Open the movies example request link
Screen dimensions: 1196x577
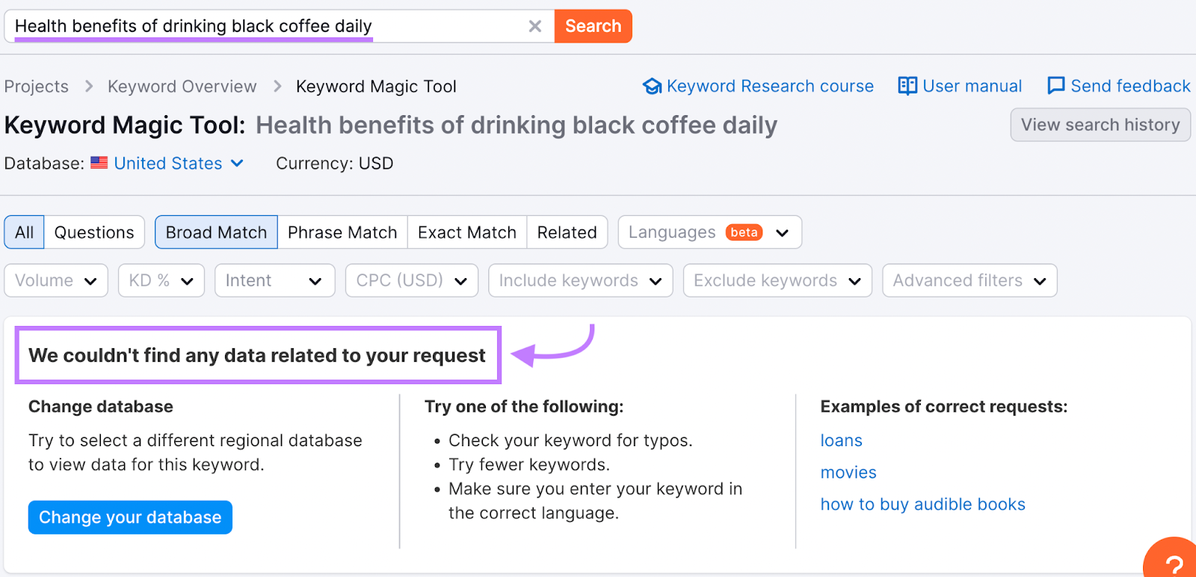[848, 472]
